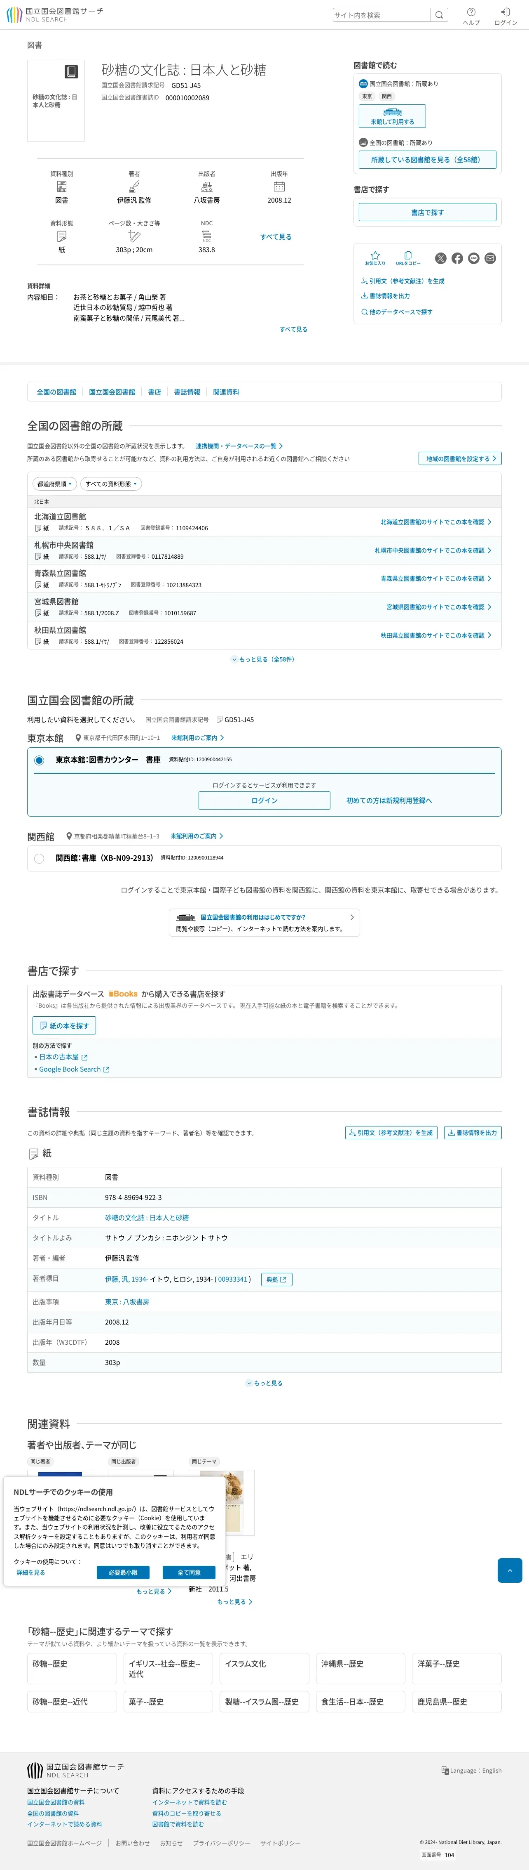Choose 必要最小限 cookies
The height and width of the screenshot is (1870, 529).
pyautogui.click(x=123, y=1572)
